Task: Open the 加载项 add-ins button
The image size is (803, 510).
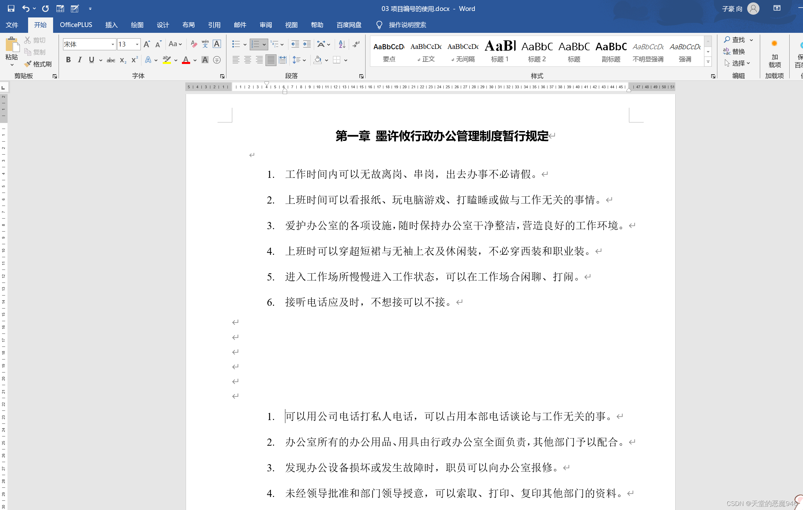Action: pos(775,55)
